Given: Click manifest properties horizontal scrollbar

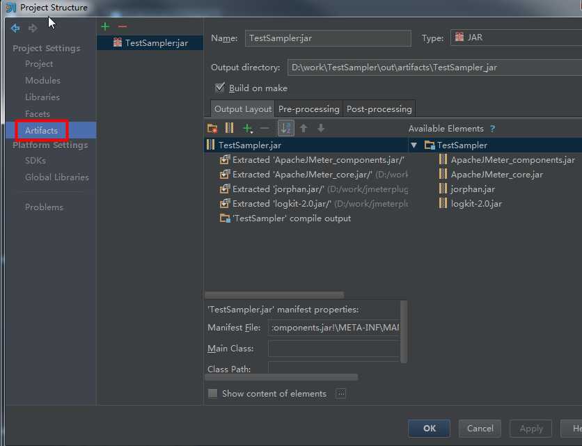Looking at the screenshot, I should tap(281, 377).
